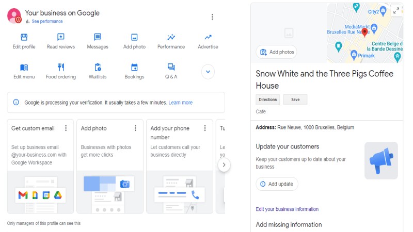413x232 pixels.
Task: Open the Add photo suggestion card
Action: [110, 166]
